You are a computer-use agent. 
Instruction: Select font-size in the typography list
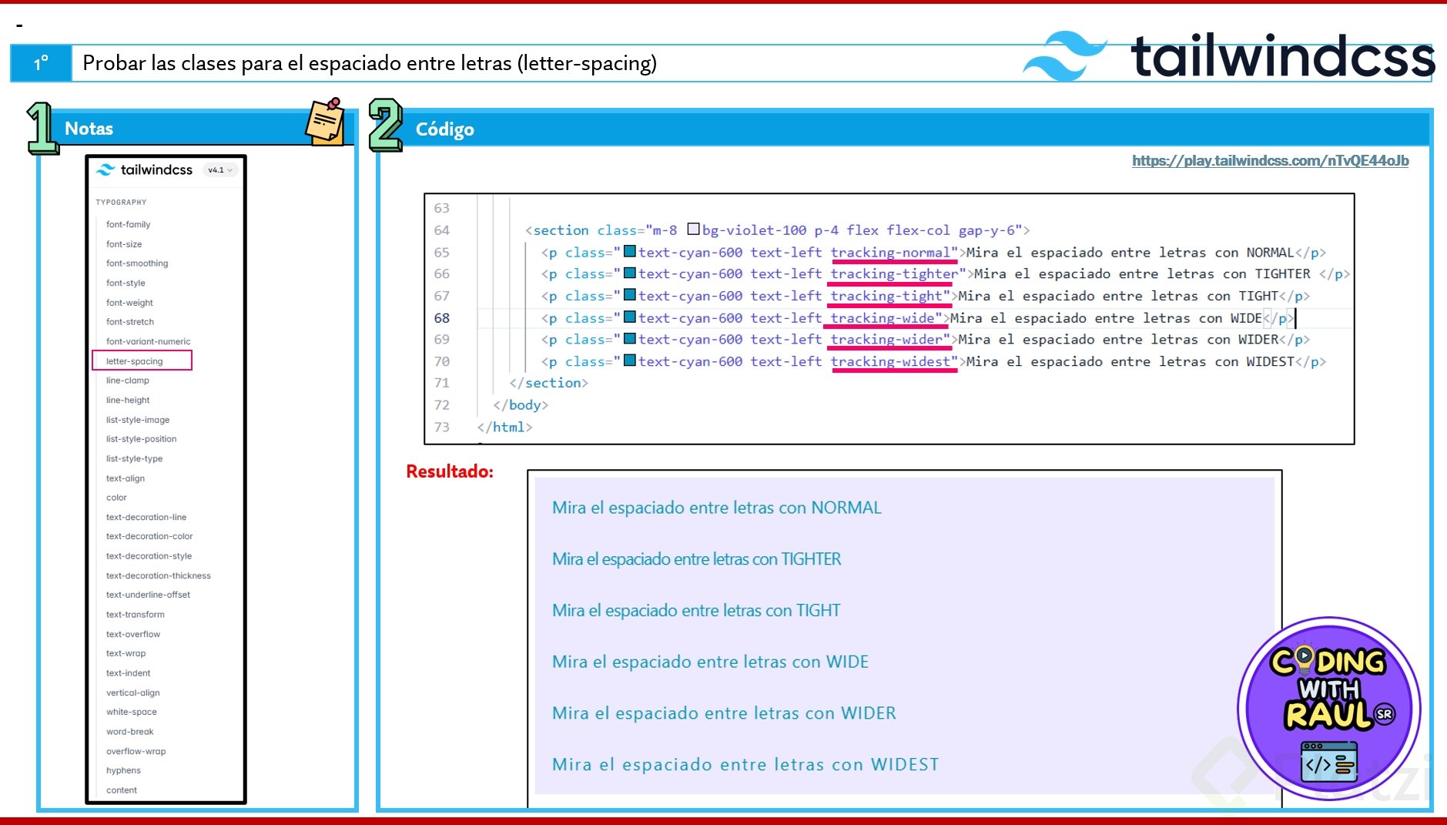click(124, 244)
